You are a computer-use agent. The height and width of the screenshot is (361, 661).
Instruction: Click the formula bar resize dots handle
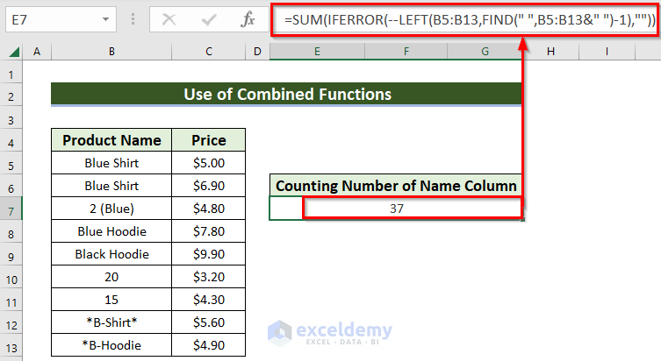tap(133, 19)
